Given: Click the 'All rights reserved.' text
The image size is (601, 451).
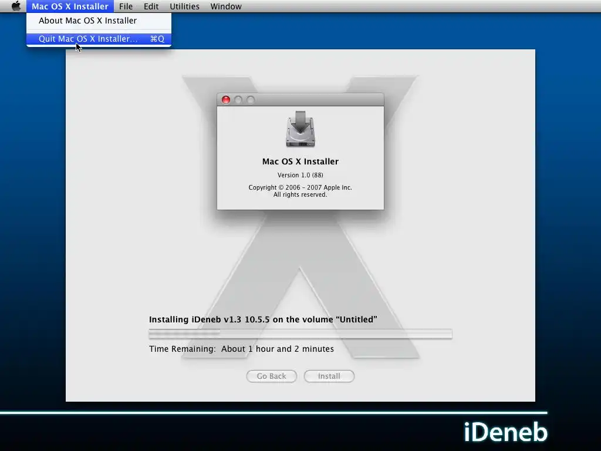Looking at the screenshot, I should 300,195.
